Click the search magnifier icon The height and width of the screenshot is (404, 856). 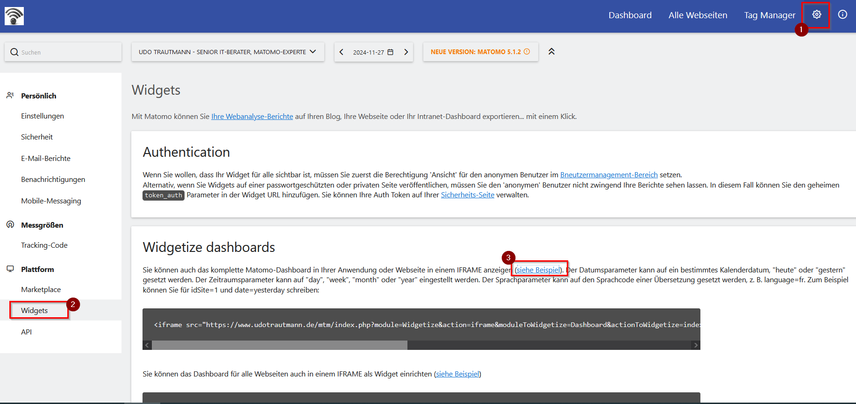14,52
